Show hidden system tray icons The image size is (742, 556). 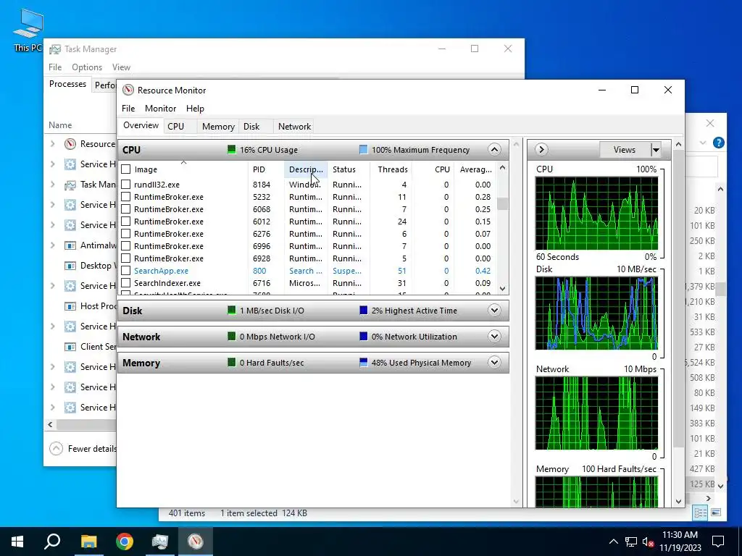pyautogui.click(x=613, y=542)
